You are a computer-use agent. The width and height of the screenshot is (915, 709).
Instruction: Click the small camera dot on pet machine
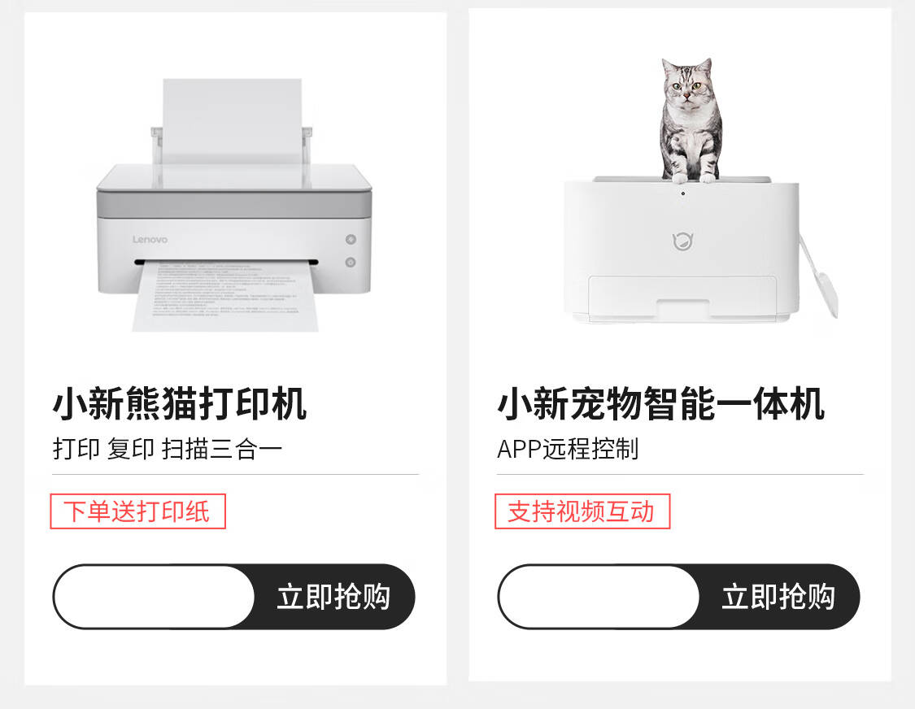[682, 194]
